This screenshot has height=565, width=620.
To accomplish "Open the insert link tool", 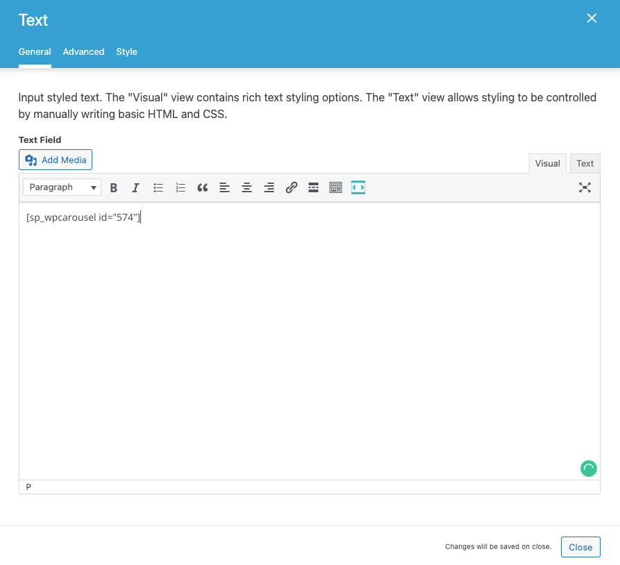I will coord(292,187).
